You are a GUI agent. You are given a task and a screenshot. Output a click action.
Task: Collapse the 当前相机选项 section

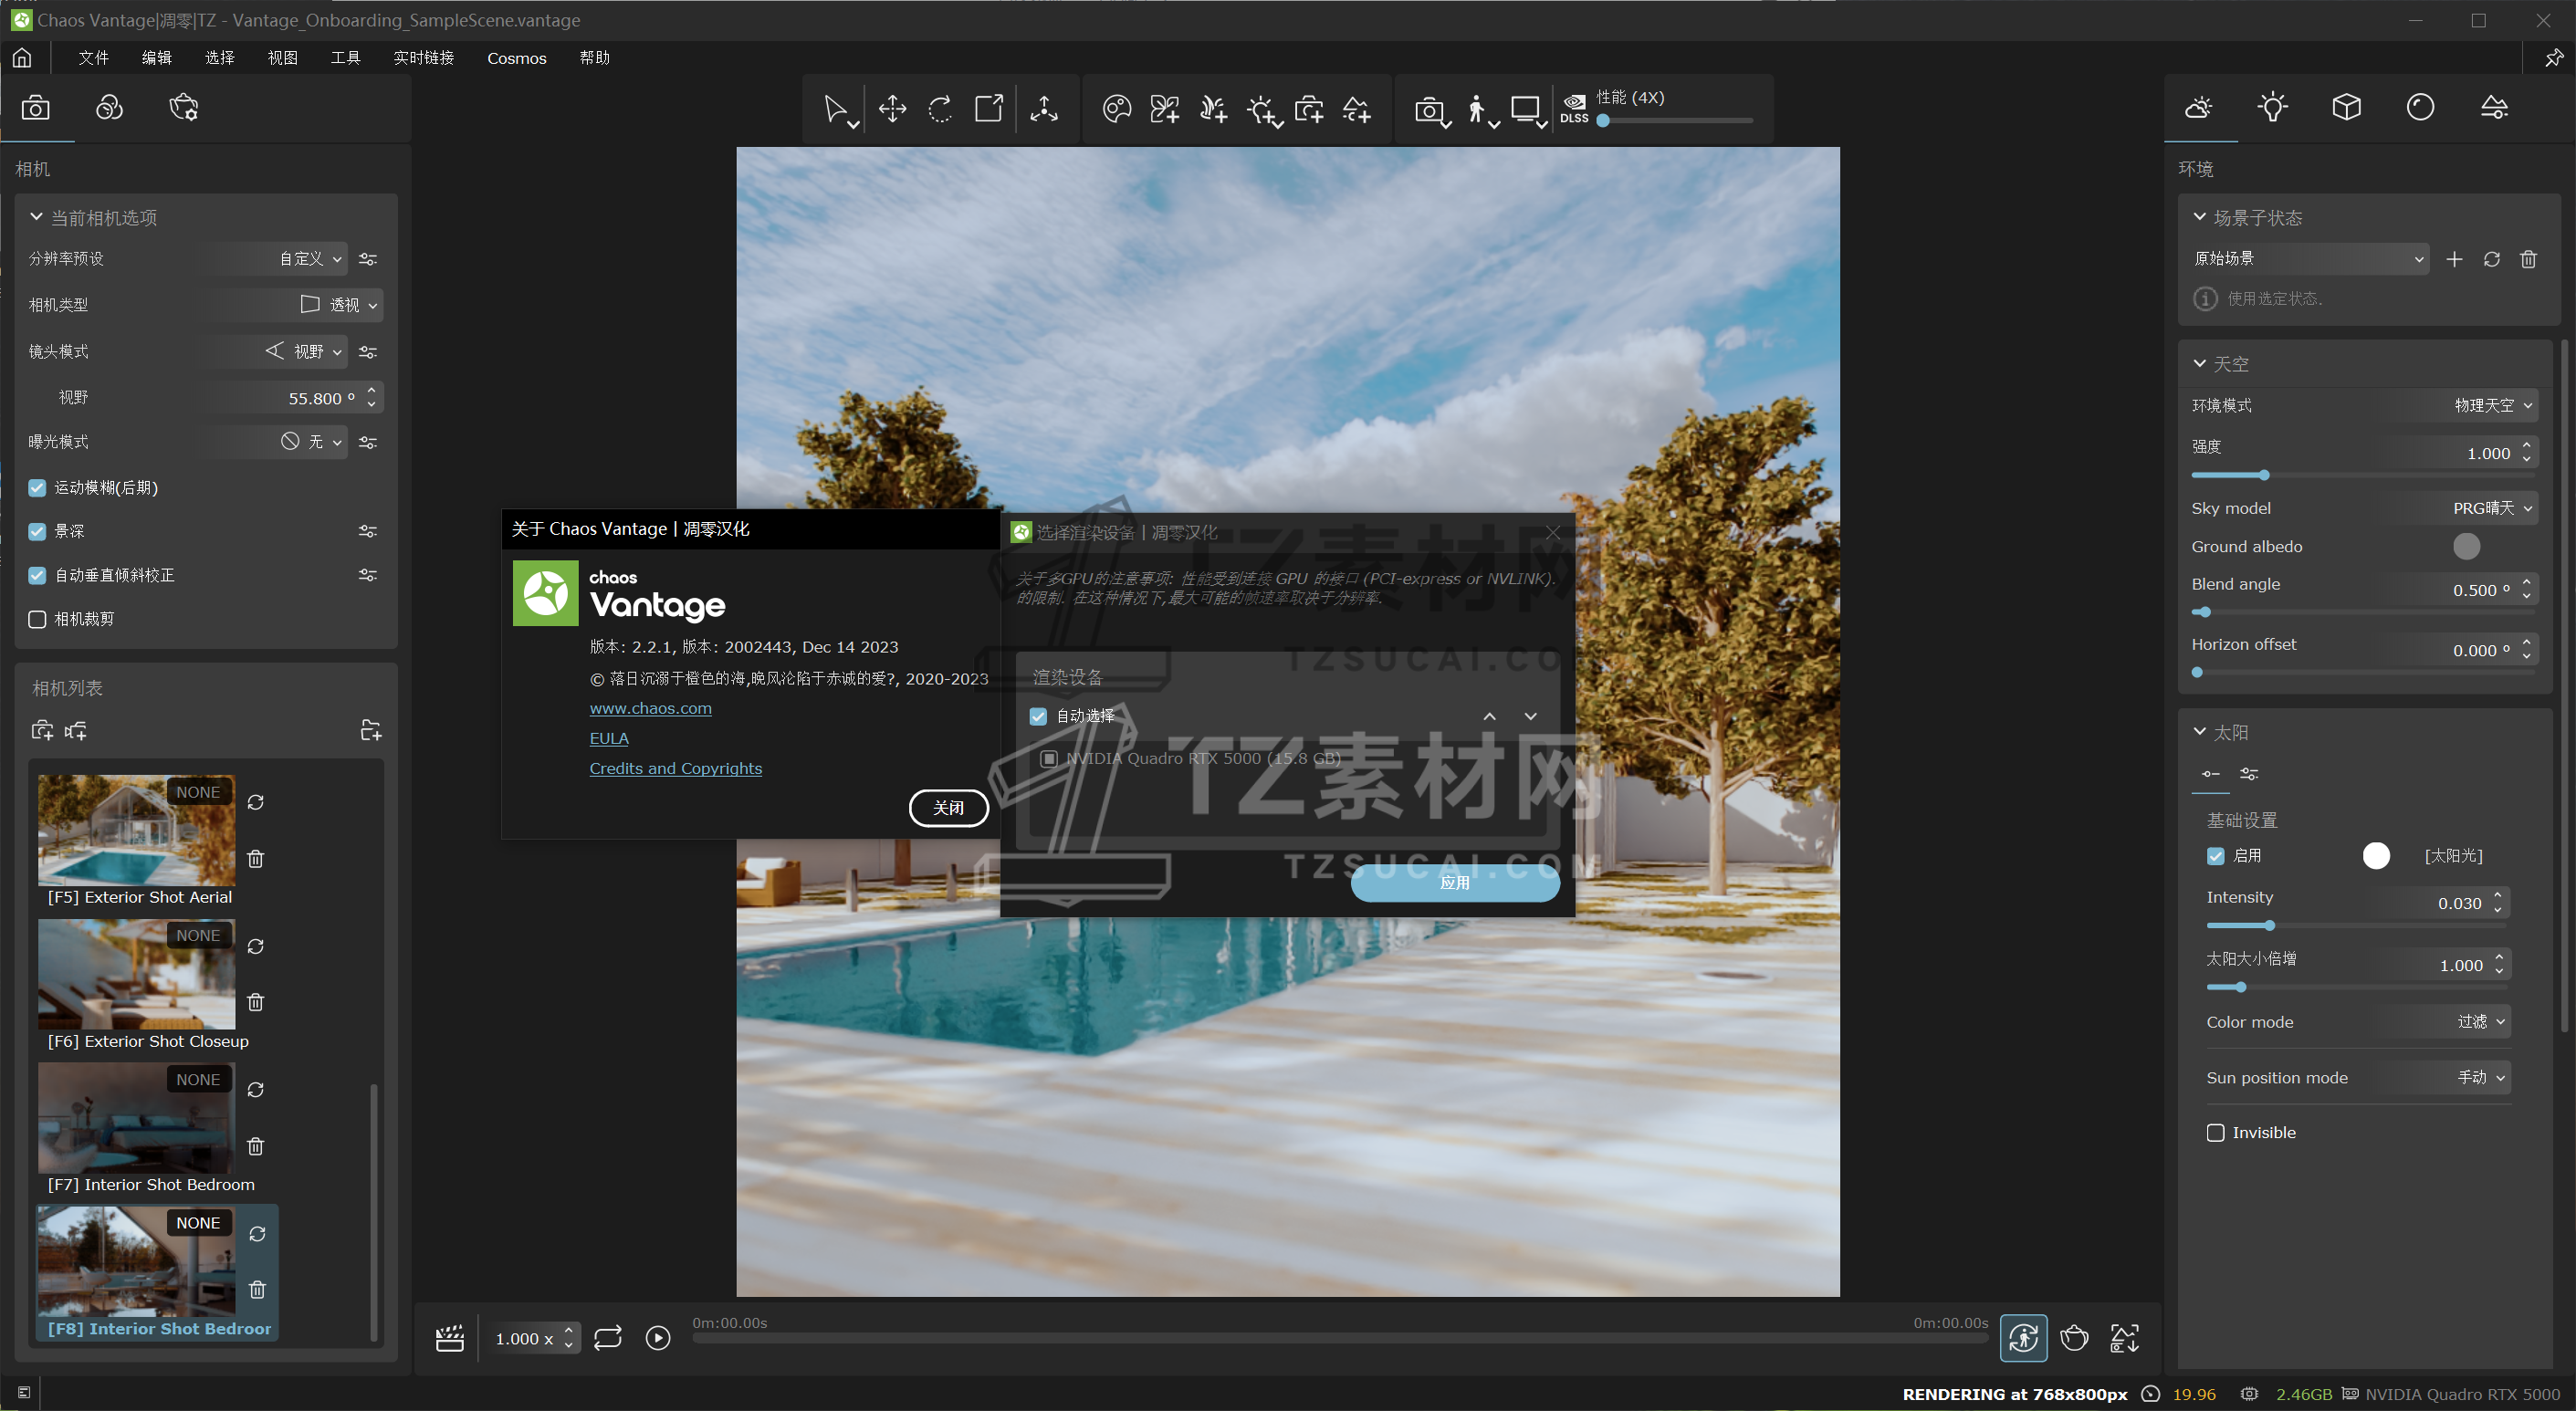tap(37, 217)
